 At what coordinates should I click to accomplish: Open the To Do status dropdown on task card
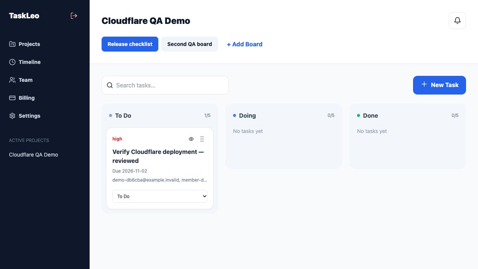coord(160,196)
